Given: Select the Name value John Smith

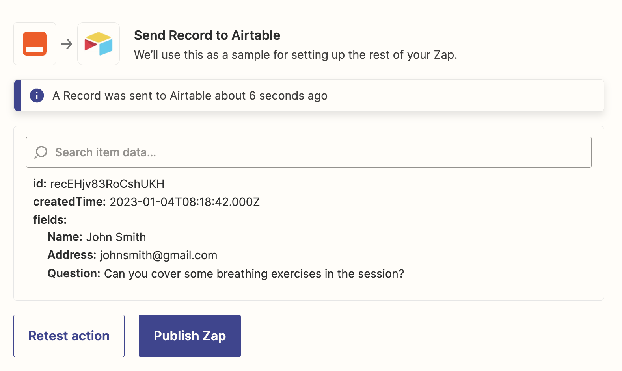Looking at the screenshot, I should 116,237.
